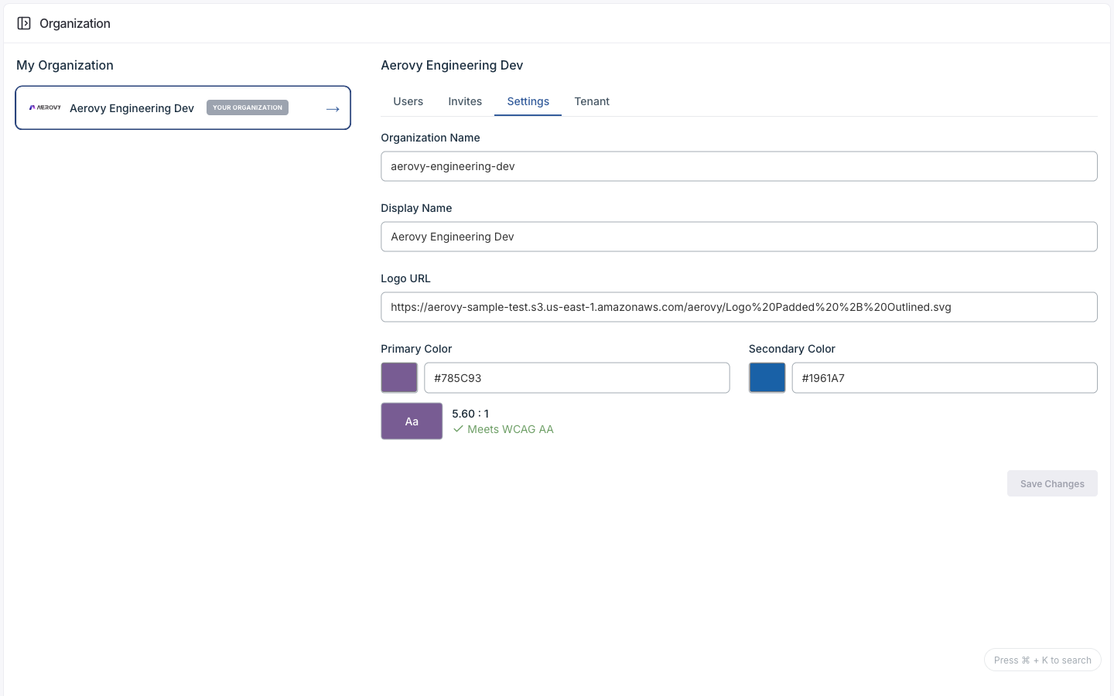Open the Press ⌘ + K search pill
This screenshot has width=1114, height=696.
[1042, 660]
